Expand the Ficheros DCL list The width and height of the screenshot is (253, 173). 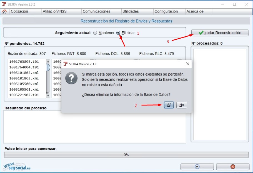135,59
